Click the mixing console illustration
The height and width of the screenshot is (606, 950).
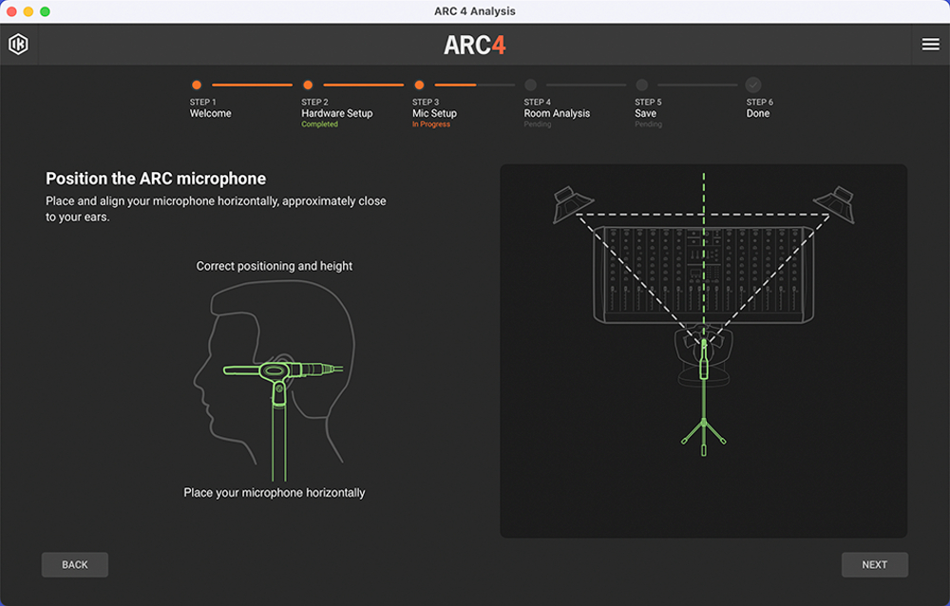(x=703, y=274)
